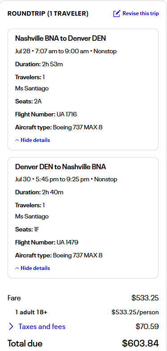Expand the Taxes and fees chevron arrow
The image size is (167, 351).
11,327
